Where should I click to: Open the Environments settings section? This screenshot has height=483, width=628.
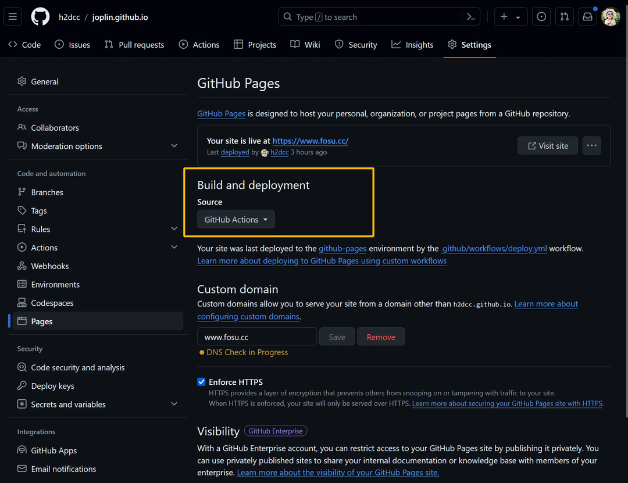click(x=55, y=284)
